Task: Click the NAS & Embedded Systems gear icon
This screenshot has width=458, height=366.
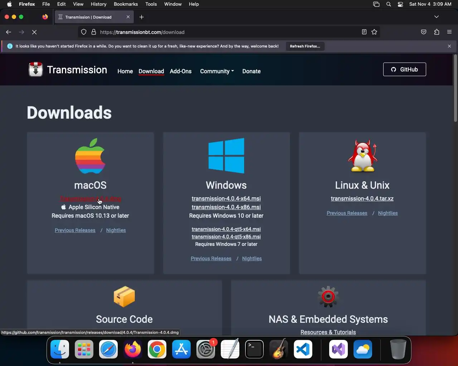Action: coord(328,296)
